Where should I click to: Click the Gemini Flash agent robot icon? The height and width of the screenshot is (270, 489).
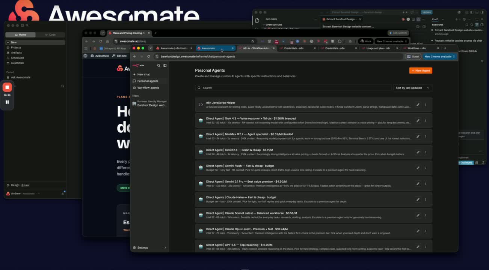[201, 168]
